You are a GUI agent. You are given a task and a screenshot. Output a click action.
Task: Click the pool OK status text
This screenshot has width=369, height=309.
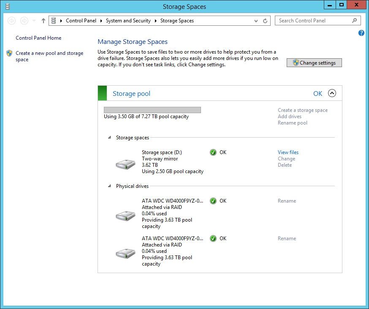click(317, 93)
